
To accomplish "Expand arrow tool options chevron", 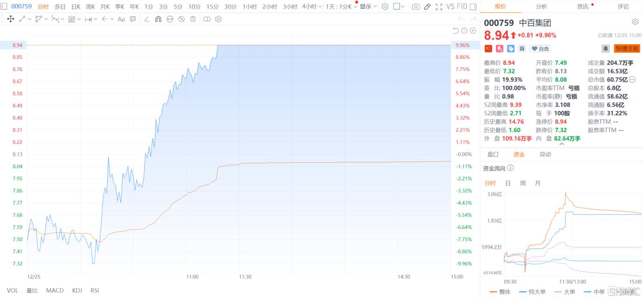I will [112, 19].
